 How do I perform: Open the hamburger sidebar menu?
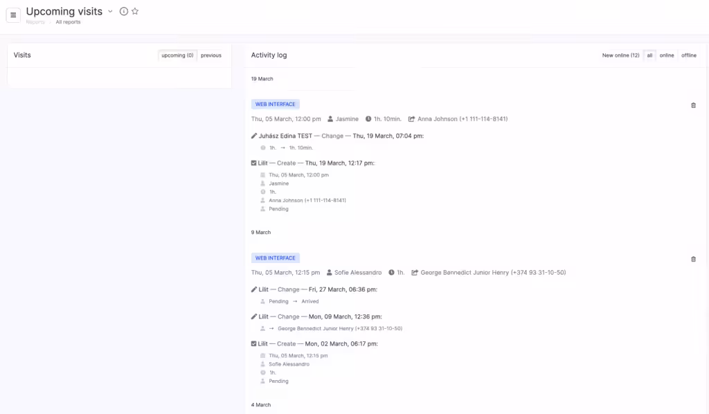pos(13,15)
